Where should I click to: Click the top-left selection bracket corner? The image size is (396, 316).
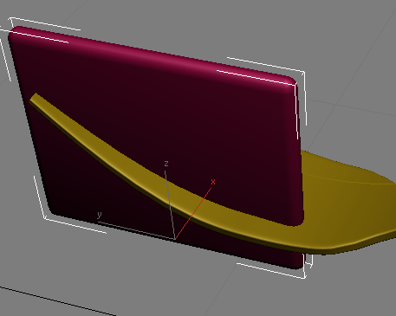click(11, 19)
